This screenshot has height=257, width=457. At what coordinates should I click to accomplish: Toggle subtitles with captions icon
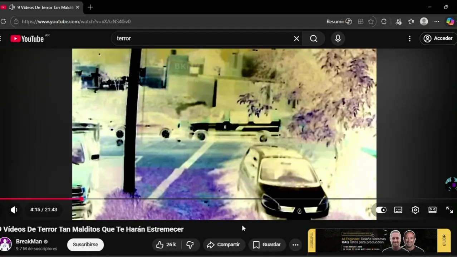pyautogui.click(x=398, y=210)
